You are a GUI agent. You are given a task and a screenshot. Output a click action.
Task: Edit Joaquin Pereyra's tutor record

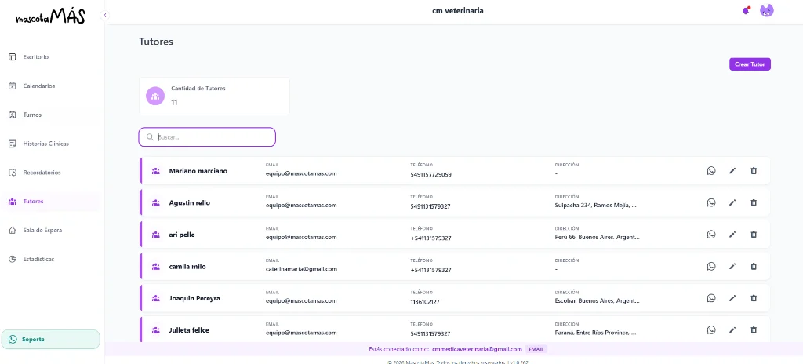732,298
